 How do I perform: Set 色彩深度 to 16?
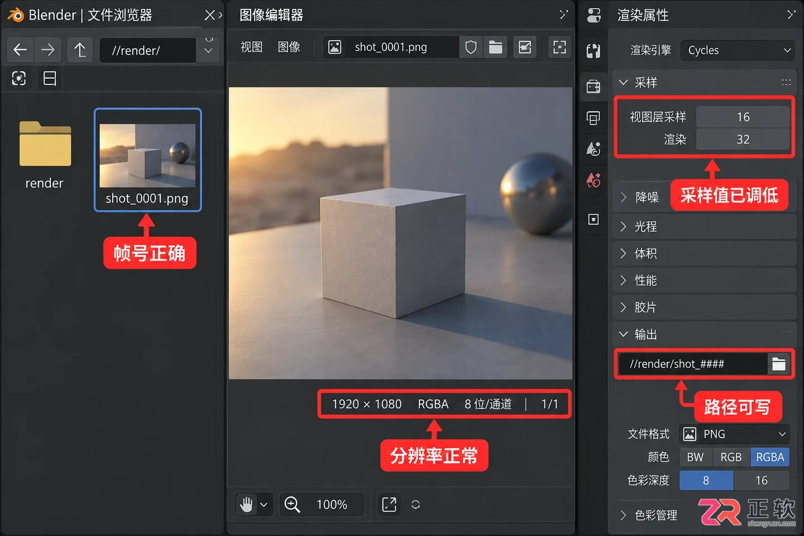[762, 481]
